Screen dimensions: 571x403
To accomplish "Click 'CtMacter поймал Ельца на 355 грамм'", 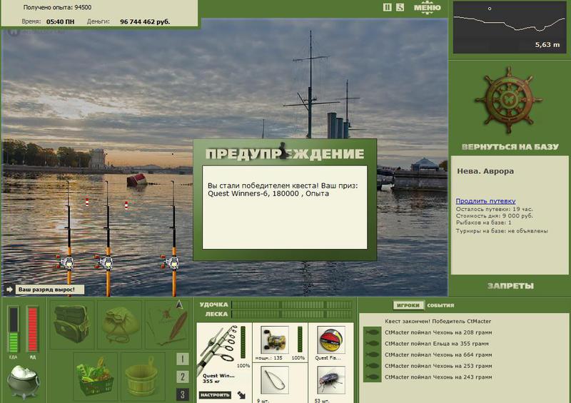I will [x=437, y=343].
